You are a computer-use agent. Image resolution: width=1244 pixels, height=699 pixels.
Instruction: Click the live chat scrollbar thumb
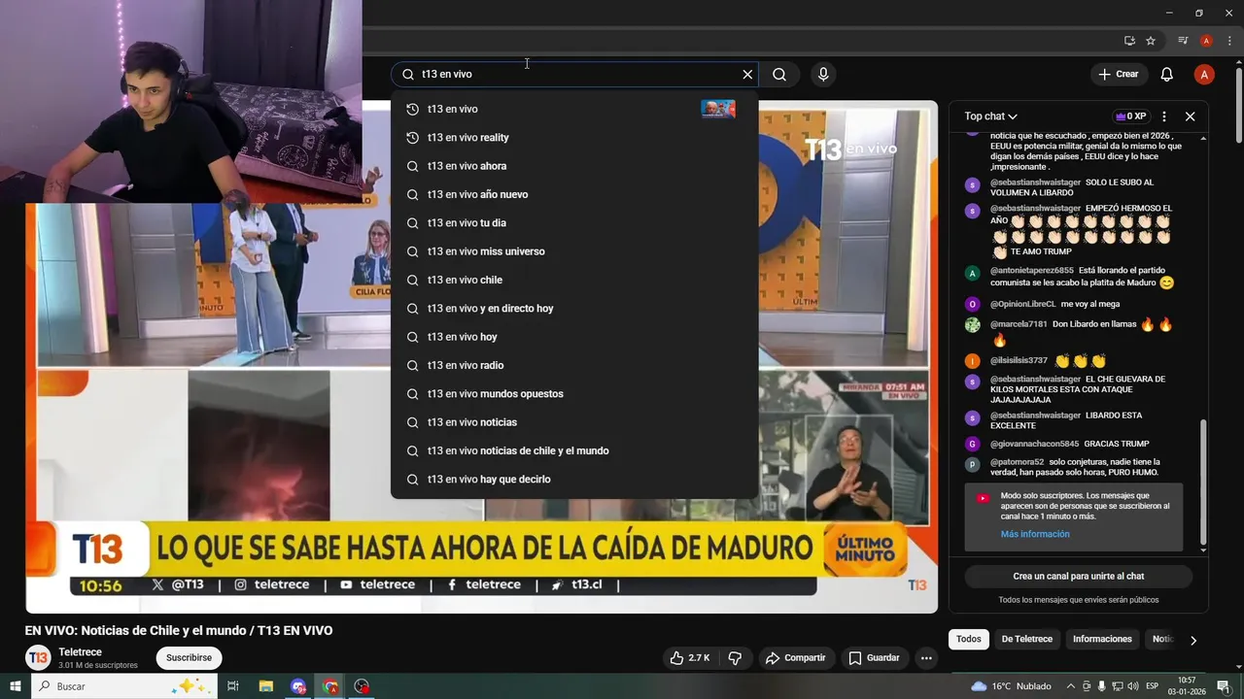pos(1203,482)
